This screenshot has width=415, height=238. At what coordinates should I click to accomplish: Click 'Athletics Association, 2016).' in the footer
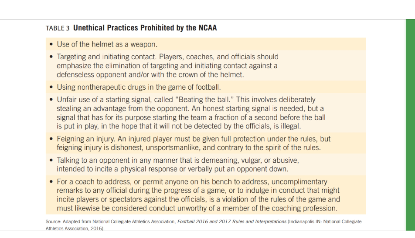tap(75, 228)
